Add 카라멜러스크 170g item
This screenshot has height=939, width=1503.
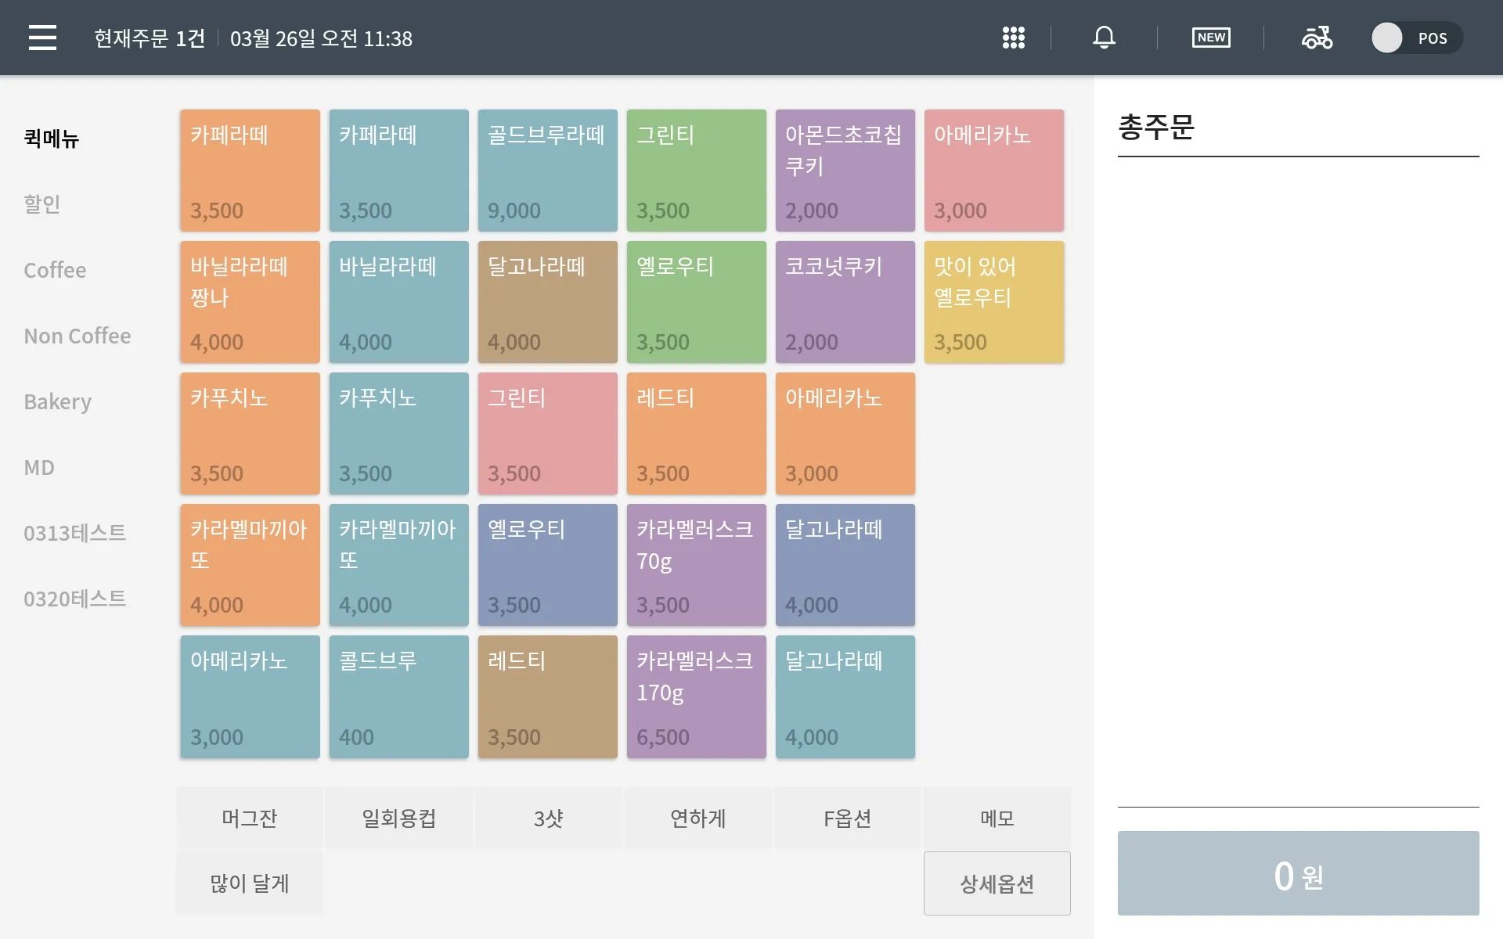point(696,696)
